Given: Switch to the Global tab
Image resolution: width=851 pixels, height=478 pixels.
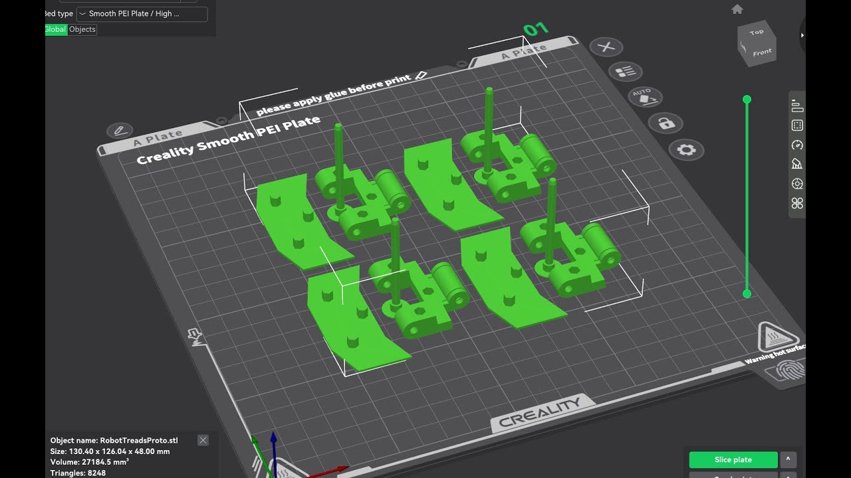Looking at the screenshot, I should pos(56,29).
